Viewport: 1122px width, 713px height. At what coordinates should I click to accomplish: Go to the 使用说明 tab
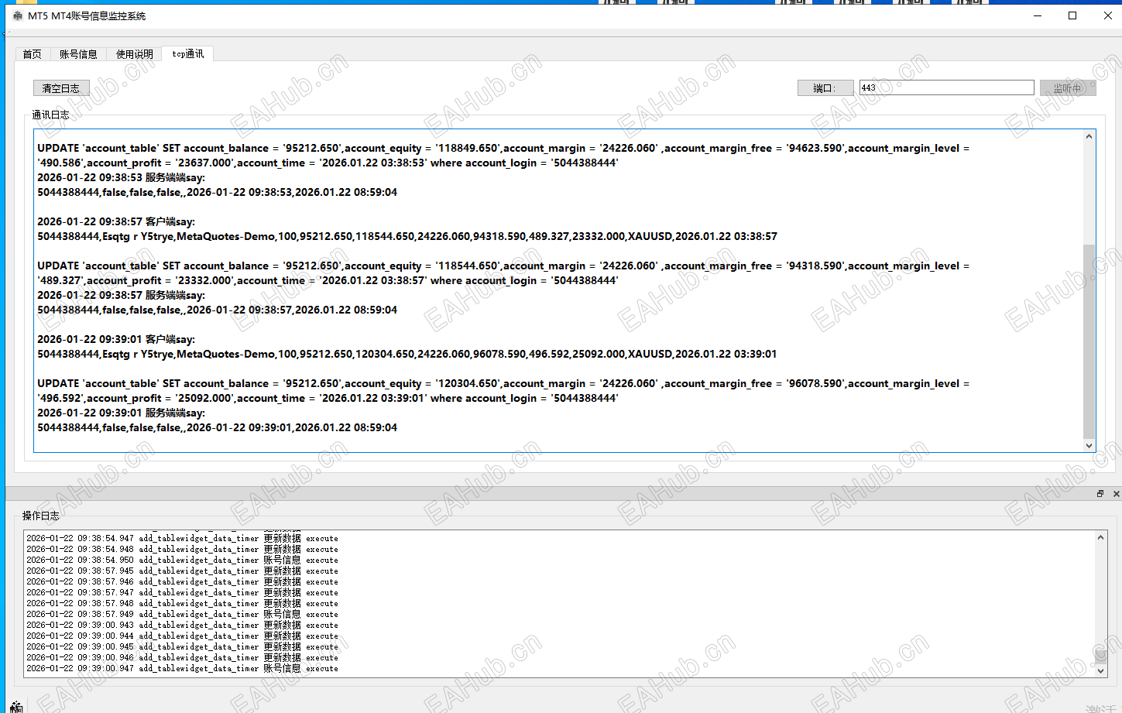point(135,54)
